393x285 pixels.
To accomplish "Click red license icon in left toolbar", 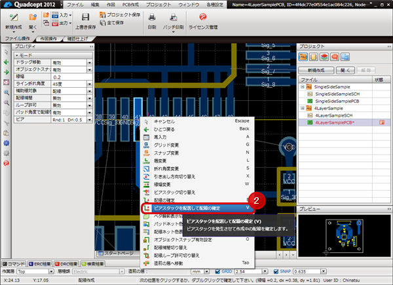I will 7,163.
